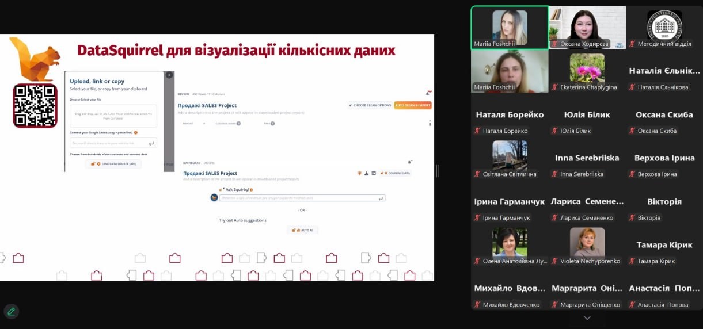Click muted mic icon of Ірина Гарманчук
This screenshot has width=703, height=329.
point(477,218)
